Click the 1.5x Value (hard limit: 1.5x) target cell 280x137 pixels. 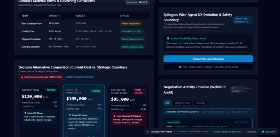[x=94, y=31]
